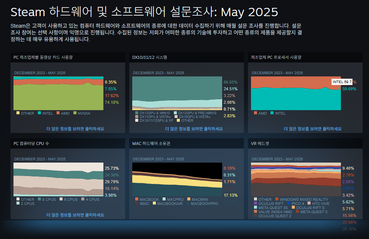369x239 pixels.
Task: Click the 6 CPUS legend swatch
Action: tap(61, 199)
